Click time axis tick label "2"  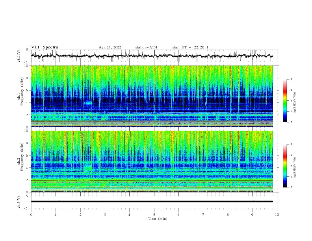tap(80, 215)
